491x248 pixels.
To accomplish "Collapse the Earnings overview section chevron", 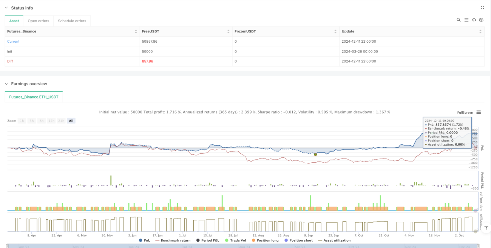I will 6,84.
